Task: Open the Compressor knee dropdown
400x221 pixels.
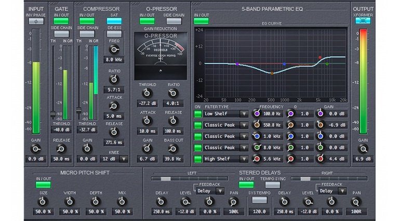Action: point(123,159)
